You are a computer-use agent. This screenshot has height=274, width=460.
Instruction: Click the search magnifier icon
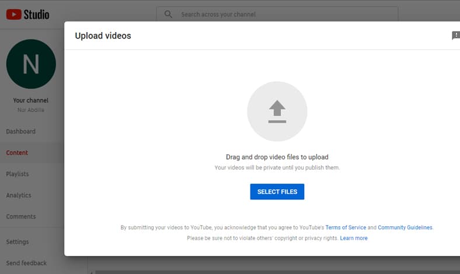(x=168, y=14)
